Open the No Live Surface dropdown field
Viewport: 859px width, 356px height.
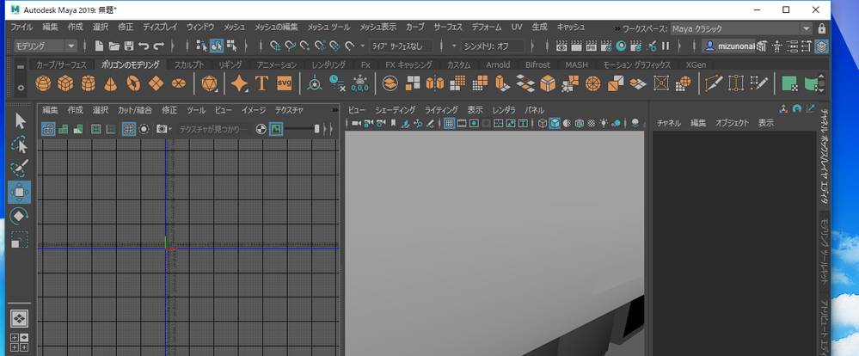401,46
